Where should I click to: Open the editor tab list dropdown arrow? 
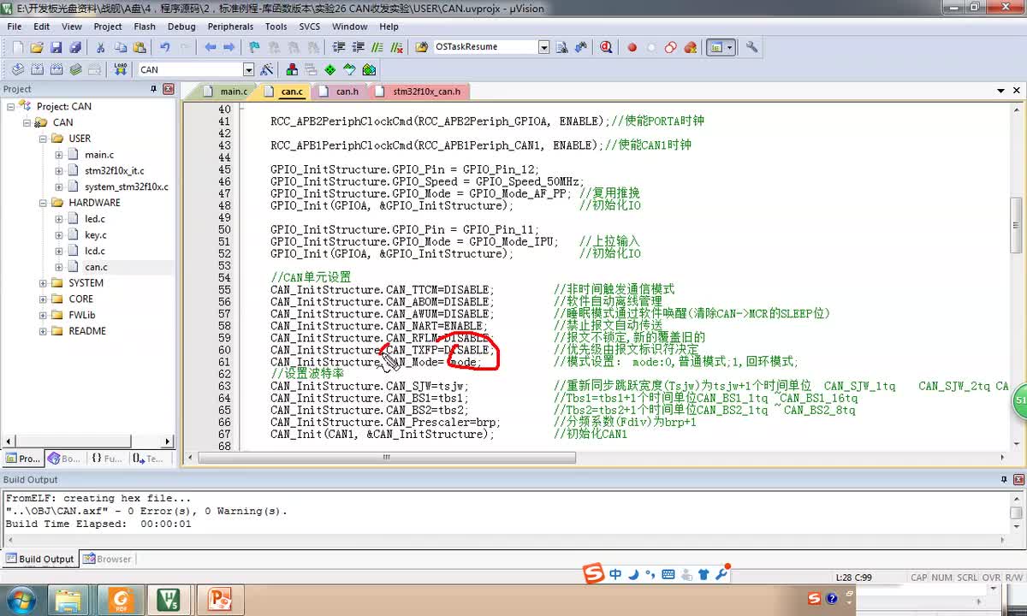coord(1000,91)
